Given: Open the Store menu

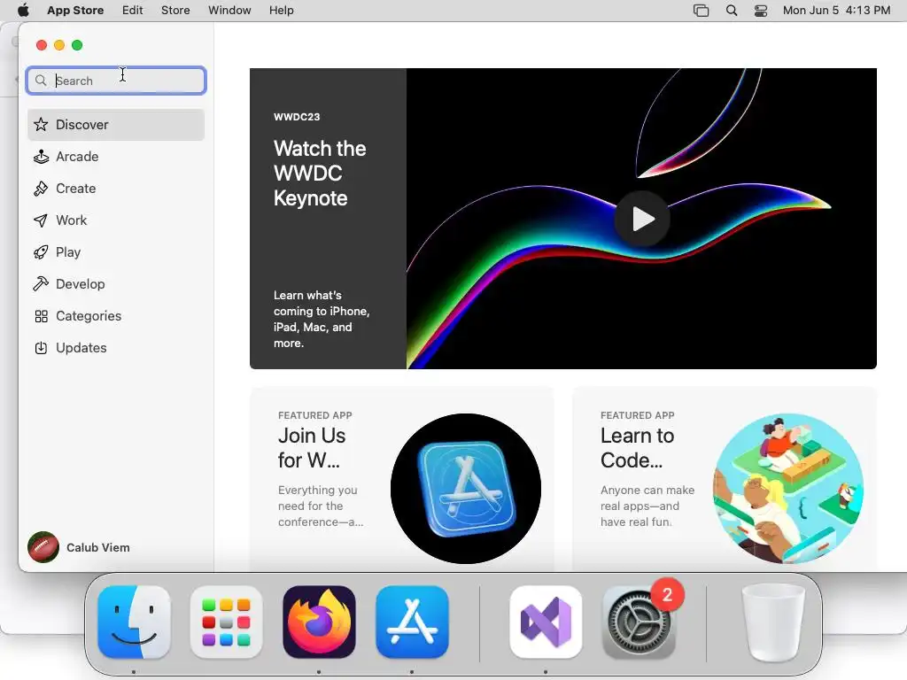Looking at the screenshot, I should click(175, 11).
